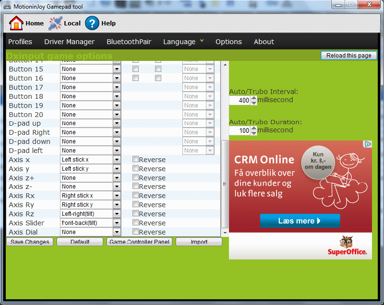Open the Game Controller Panel
The height and width of the screenshot is (305, 384).
coord(140,242)
